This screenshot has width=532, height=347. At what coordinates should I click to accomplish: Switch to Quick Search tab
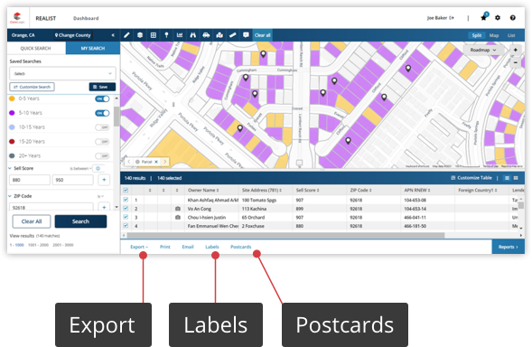35,48
